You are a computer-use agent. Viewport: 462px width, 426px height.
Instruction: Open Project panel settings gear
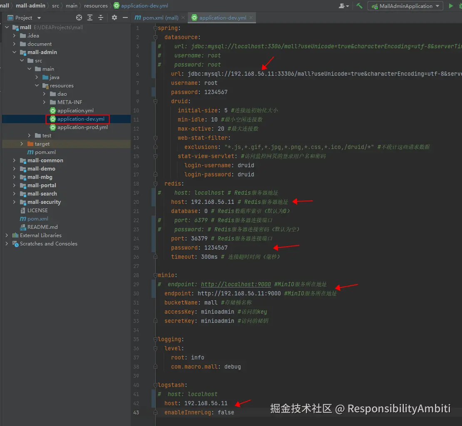(114, 17)
